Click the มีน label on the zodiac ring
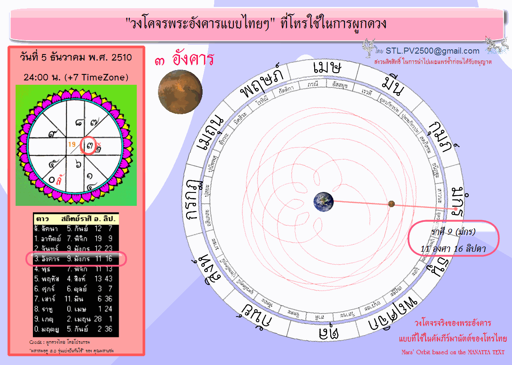This screenshot has height=365, width=512. (393, 86)
